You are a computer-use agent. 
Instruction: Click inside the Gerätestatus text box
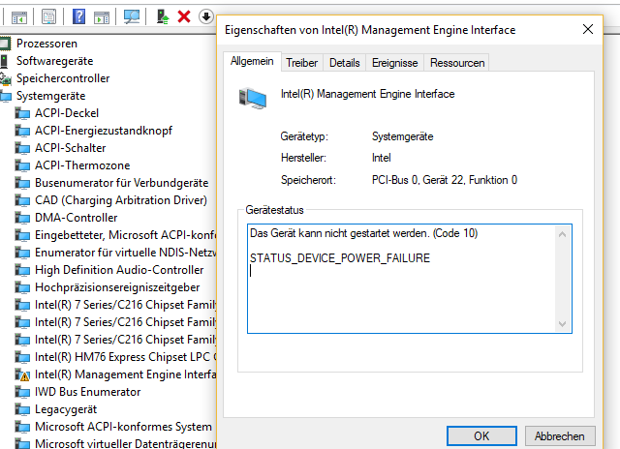point(402,279)
